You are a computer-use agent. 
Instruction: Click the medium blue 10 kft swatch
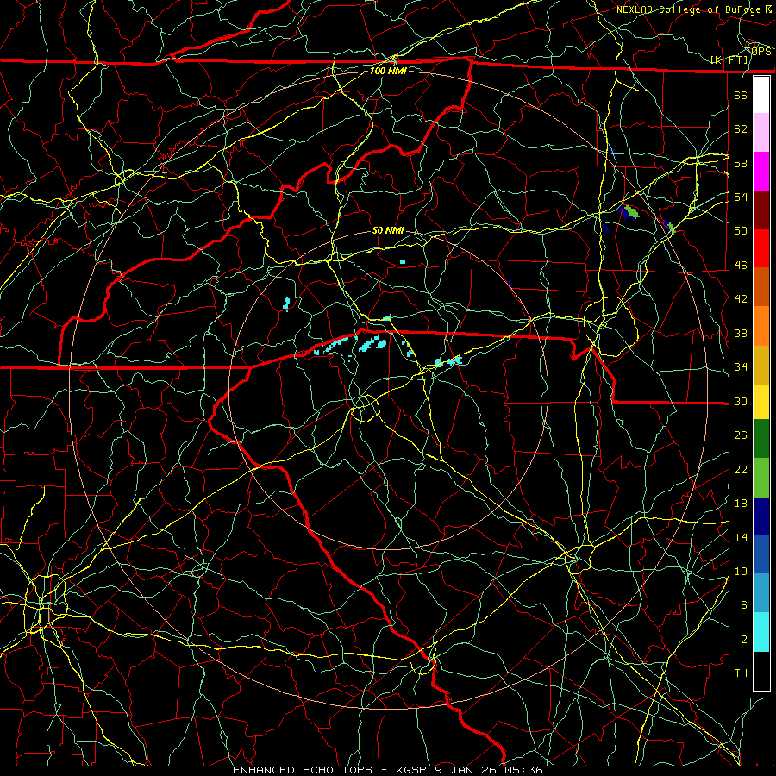761,554
